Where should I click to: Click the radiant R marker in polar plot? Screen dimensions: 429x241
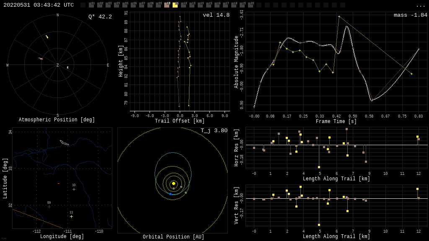pyautogui.click(x=67, y=67)
